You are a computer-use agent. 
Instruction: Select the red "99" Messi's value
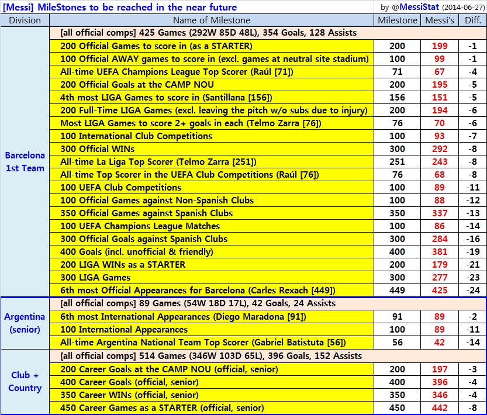tap(440, 59)
